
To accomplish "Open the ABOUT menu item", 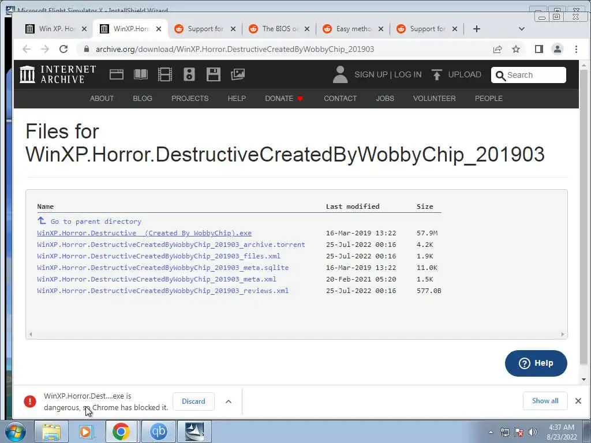I will coord(102,98).
